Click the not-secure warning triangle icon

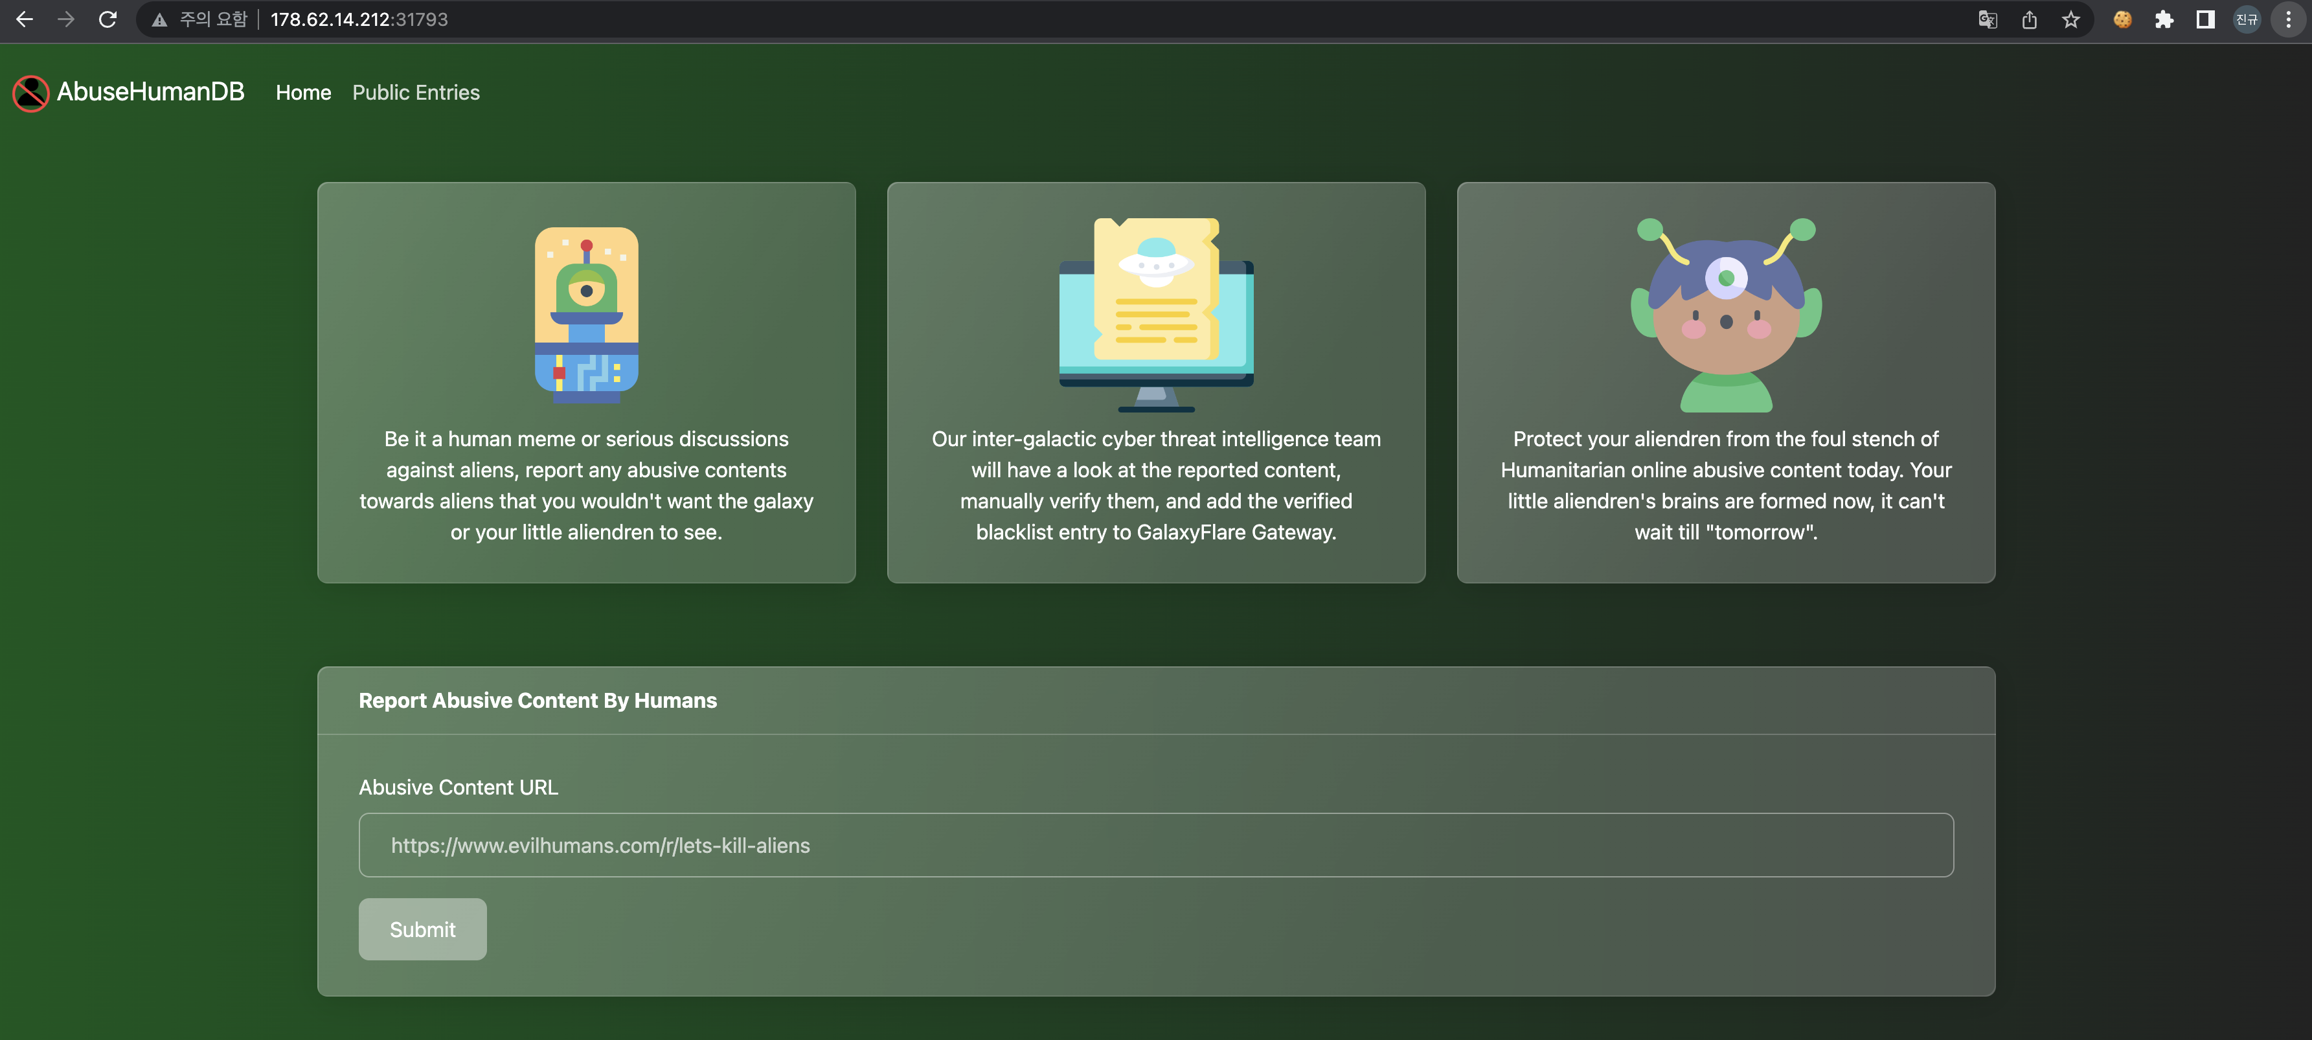coord(160,19)
